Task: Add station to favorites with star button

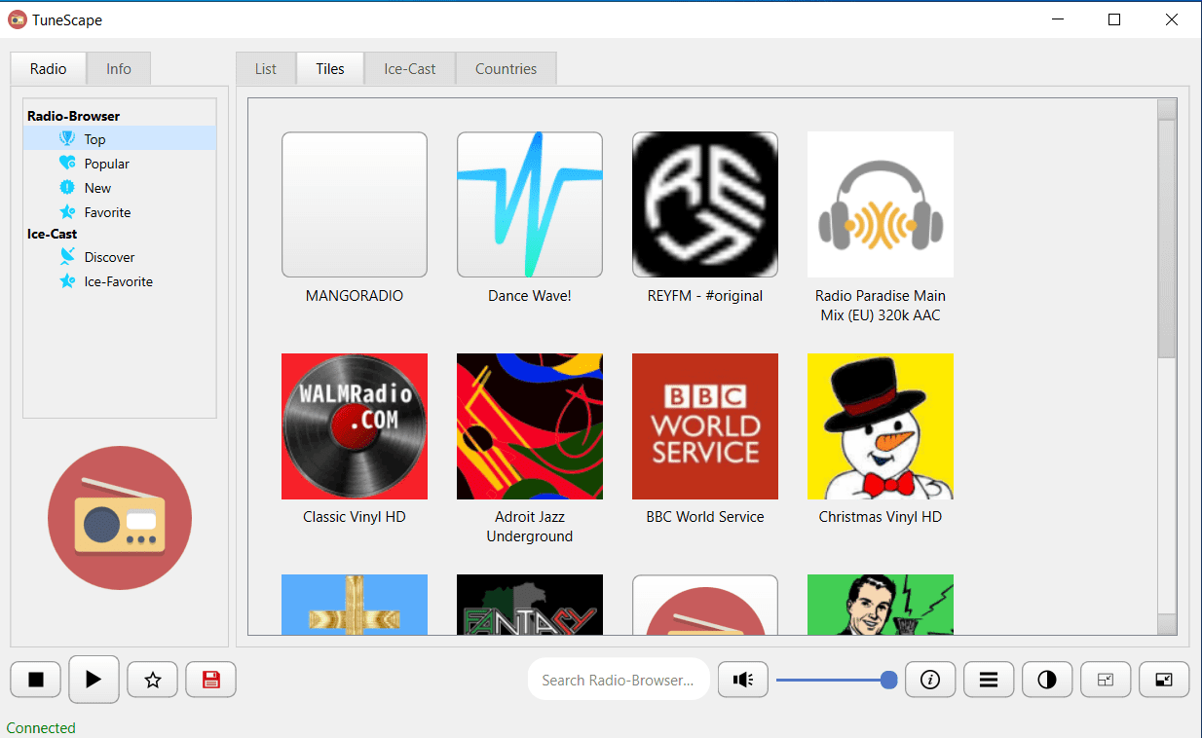Action: [x=153, y=680]
